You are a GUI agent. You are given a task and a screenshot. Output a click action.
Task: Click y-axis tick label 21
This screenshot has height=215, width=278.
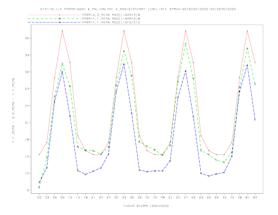[x=27, y=123]
